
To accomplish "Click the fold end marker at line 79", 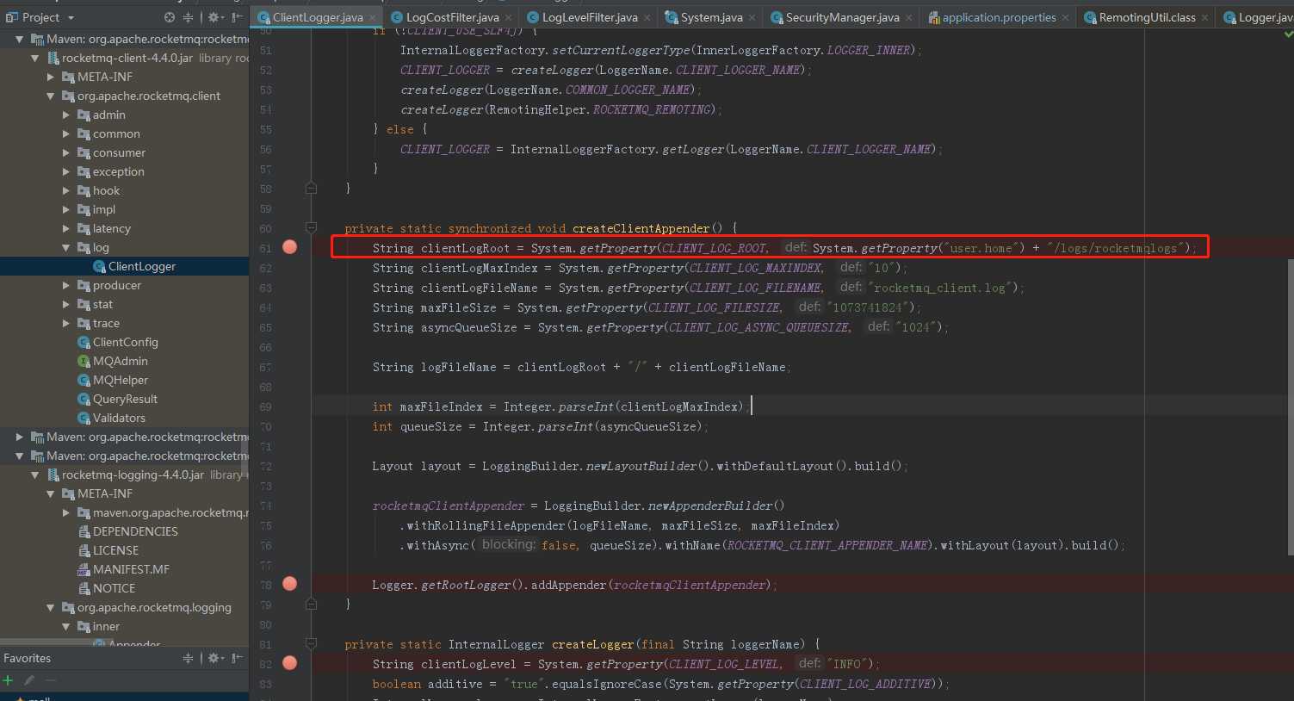I will [312, 604].
